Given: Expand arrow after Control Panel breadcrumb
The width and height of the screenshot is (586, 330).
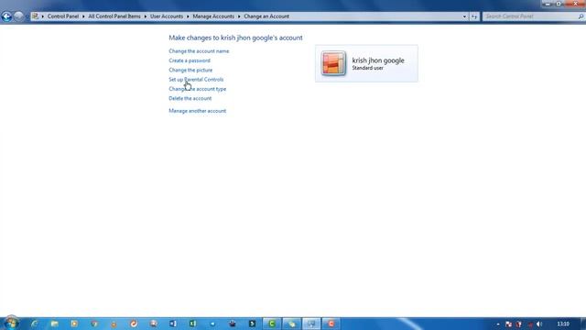Looking at the screenshot, I should (83, 16).
